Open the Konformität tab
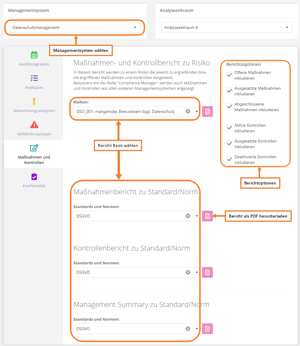 click(34, 180)
